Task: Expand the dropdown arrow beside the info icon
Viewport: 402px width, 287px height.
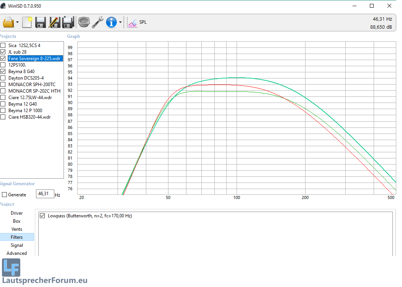Action: click(x=120, y=23)
